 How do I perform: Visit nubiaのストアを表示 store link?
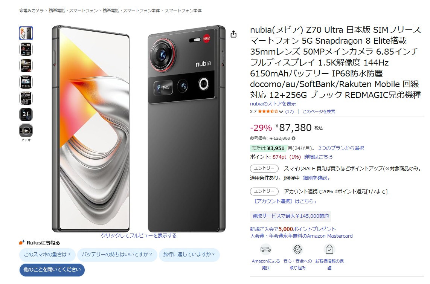click(273, 104)
